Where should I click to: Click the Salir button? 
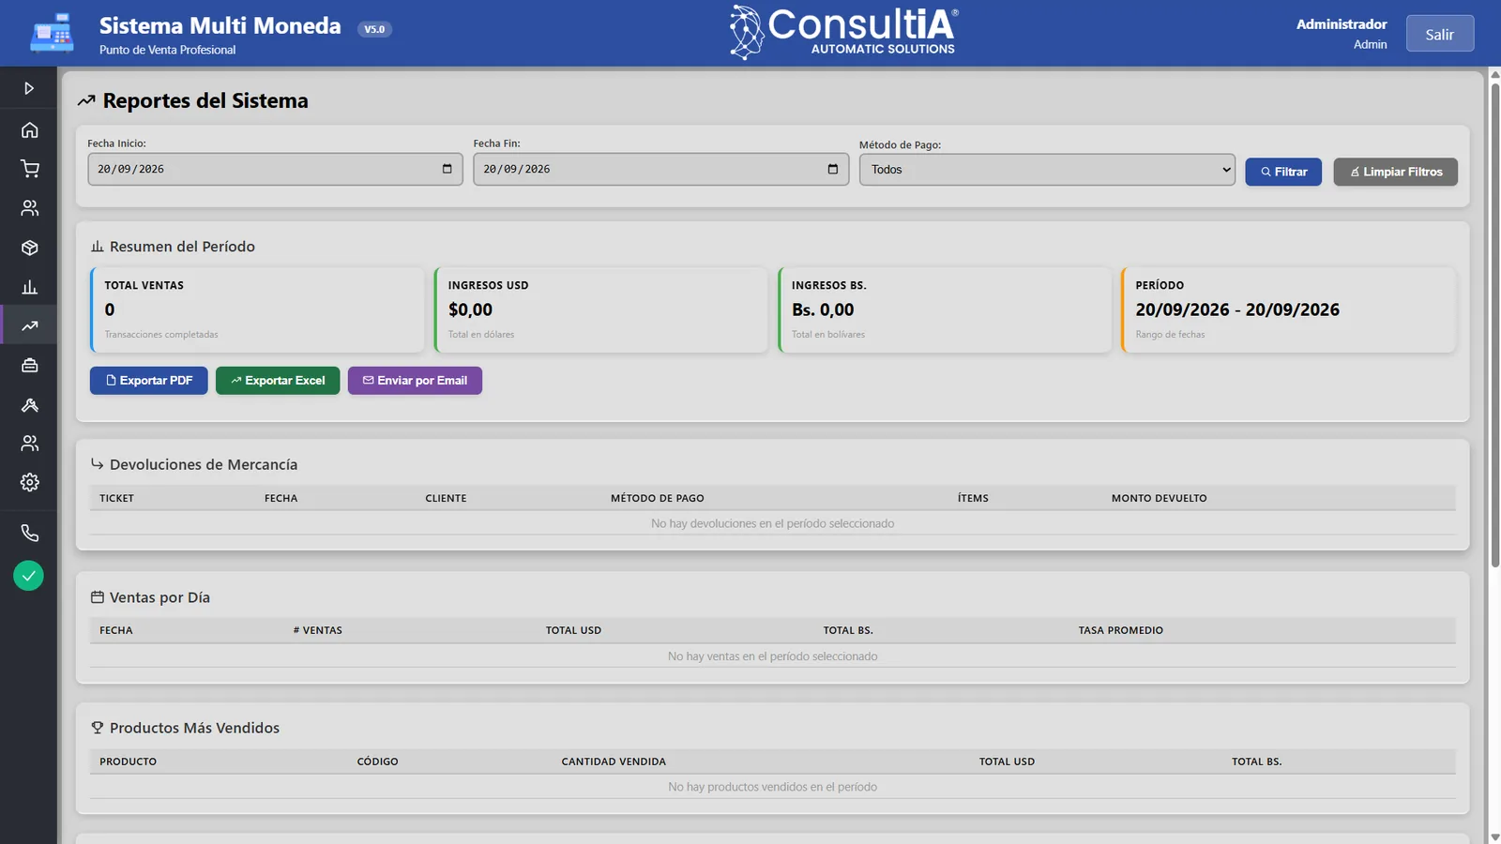(x=1440, y=34)
